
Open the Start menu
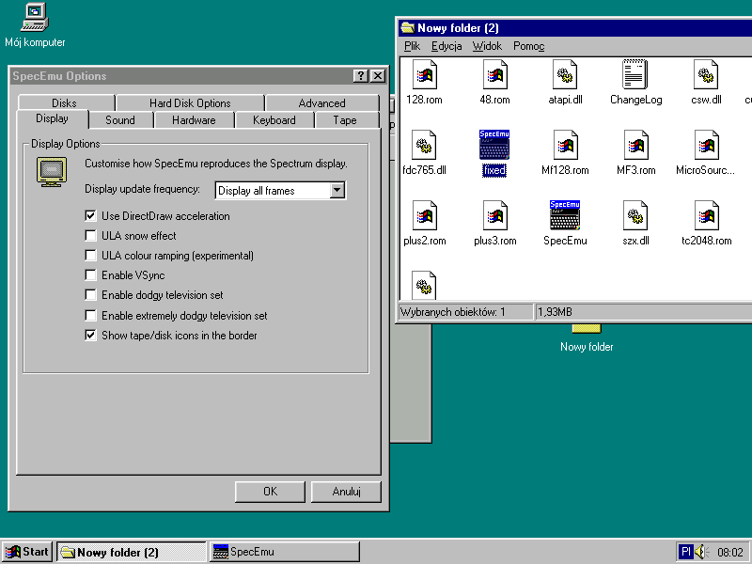(x=27, y=552)
